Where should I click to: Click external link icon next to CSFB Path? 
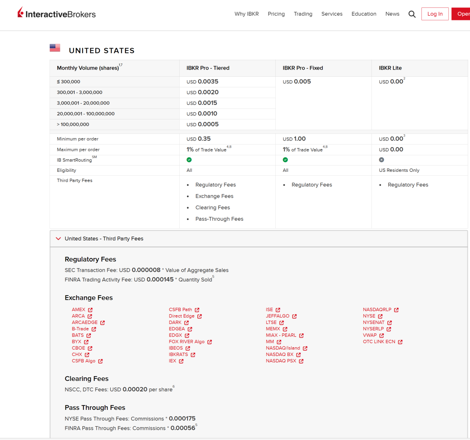tap(197, 310)
